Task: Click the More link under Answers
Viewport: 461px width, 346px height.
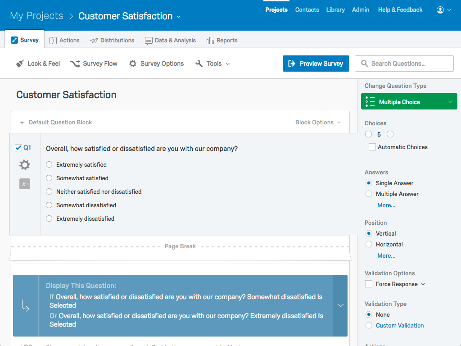Action: pyautogui.click(x=386, y=205)
